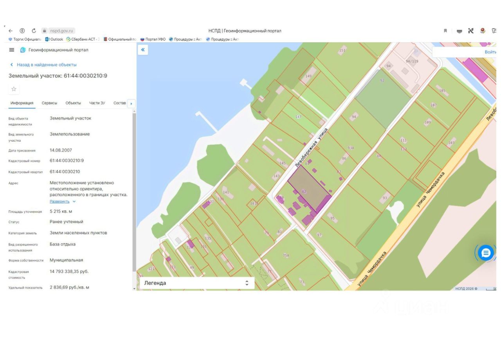Click parcel label 149 on the map

pos(308,76)
